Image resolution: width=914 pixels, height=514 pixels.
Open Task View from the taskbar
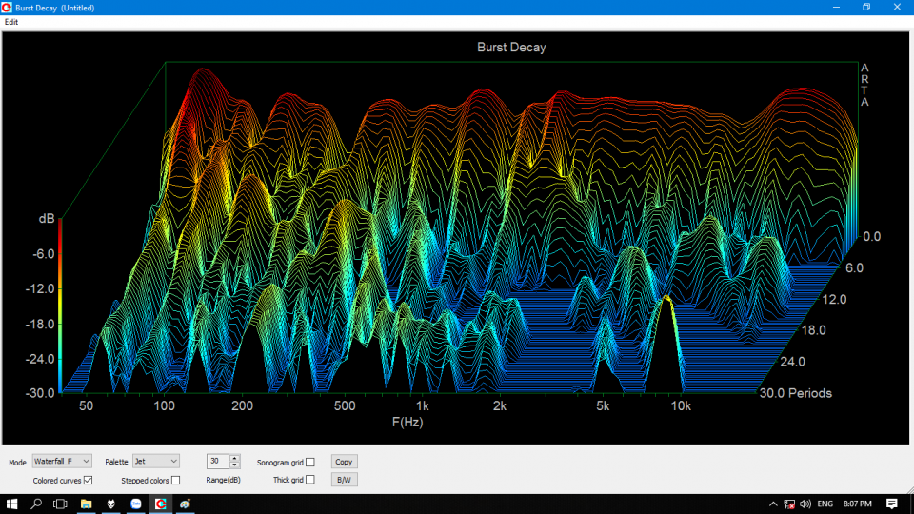[60, 504]
